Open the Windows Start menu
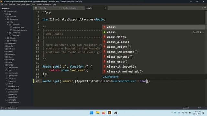This screenshot has height=116, width=207. click(92, 113)
